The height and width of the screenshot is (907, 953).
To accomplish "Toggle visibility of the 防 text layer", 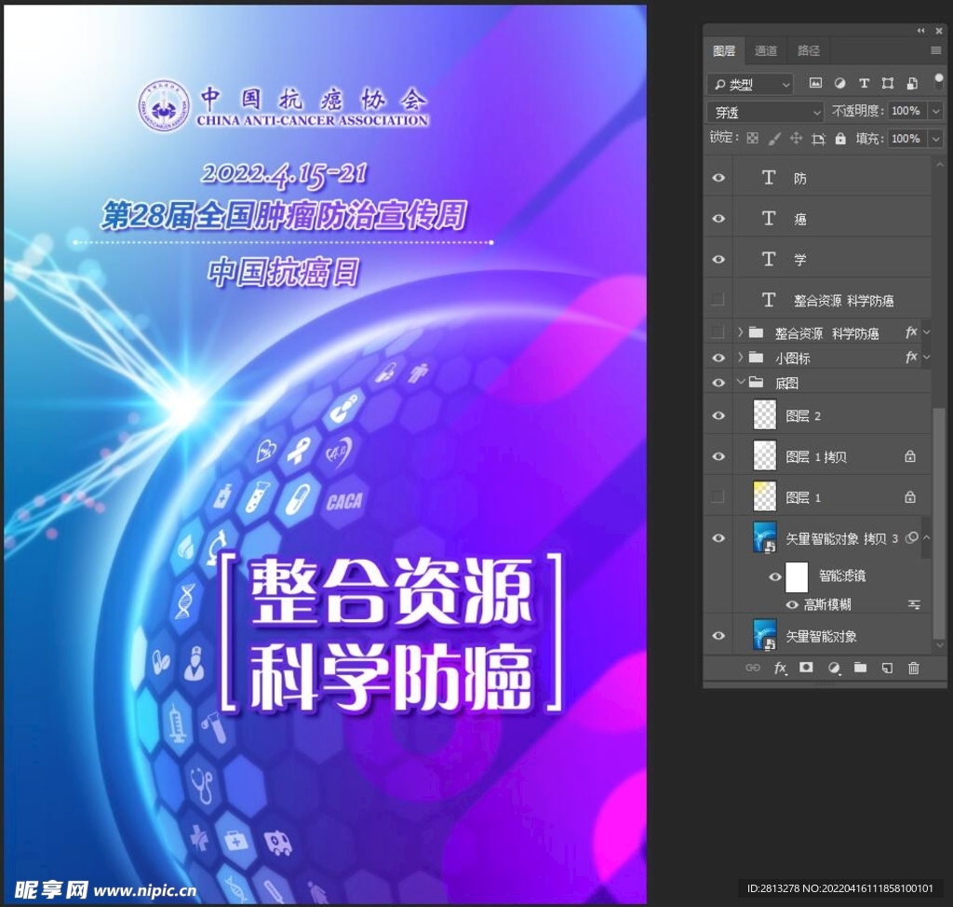I will [x=718, y=177].
